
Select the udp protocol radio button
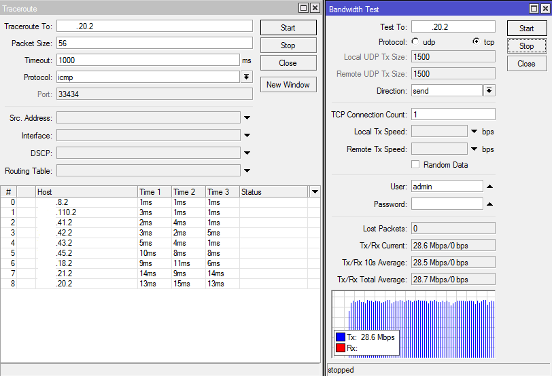(415, 42)
